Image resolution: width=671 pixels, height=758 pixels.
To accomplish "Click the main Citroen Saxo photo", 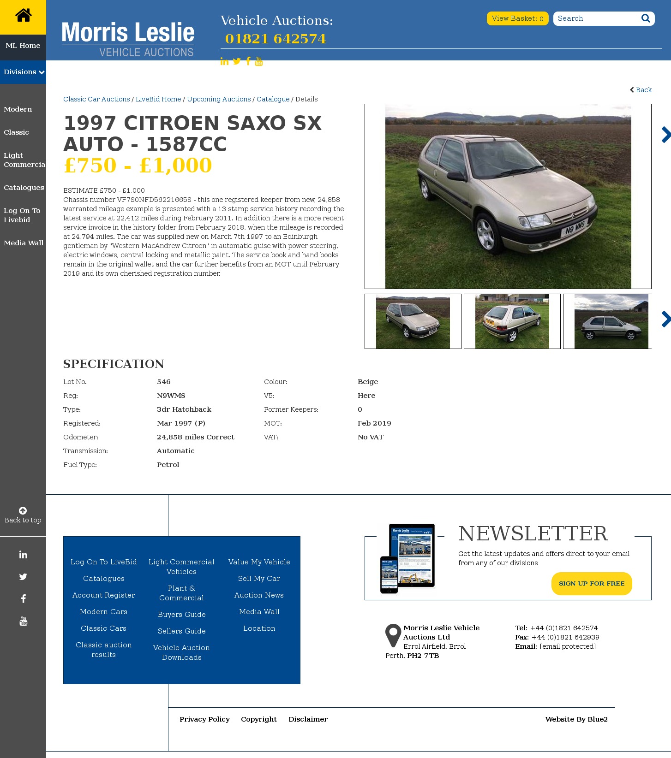I will [x=508, y=196].
